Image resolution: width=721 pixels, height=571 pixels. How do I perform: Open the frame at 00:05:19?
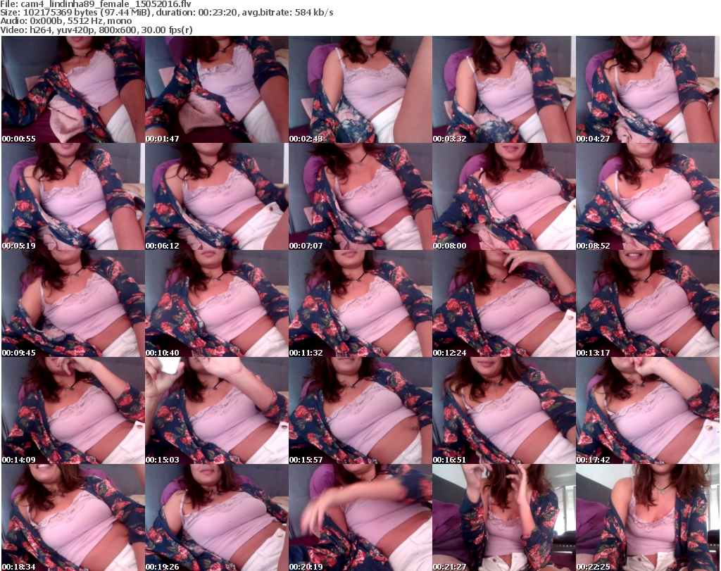click(x=73, y=196)
